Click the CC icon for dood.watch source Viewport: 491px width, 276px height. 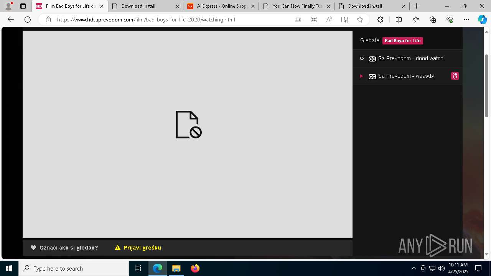click(x=372, y=59)
